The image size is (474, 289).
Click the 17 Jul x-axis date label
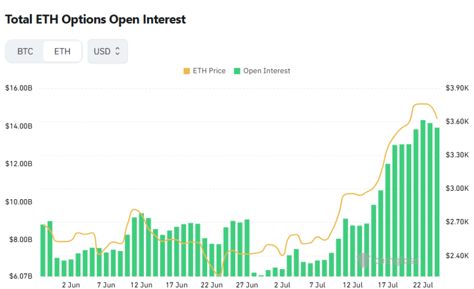click(x=388, y=285)
